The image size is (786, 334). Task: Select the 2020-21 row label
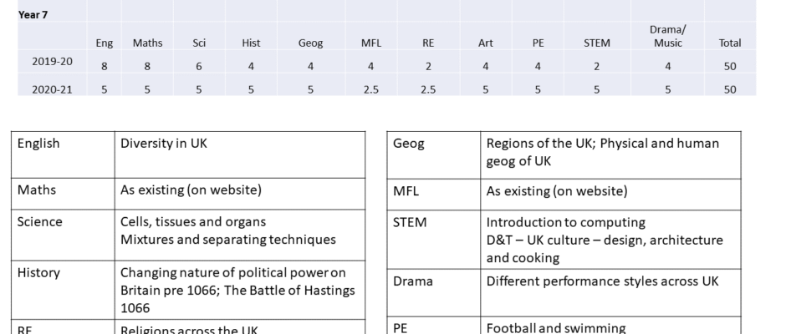52,90
